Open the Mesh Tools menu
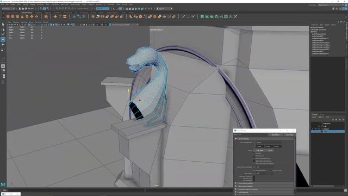This screenshot has width=348, height=196. (64, 4)
